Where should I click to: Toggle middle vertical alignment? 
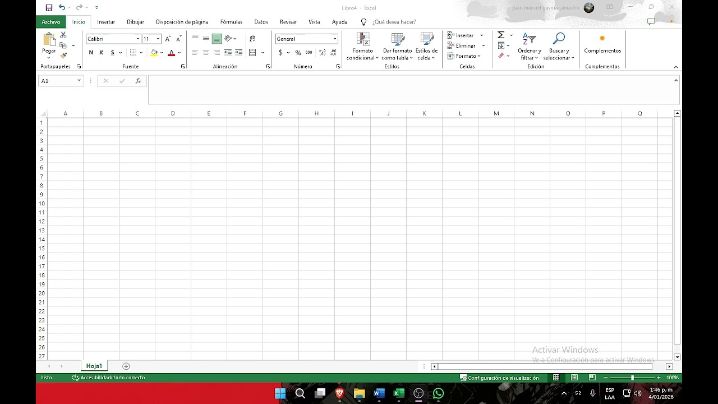tap(206, 39)
